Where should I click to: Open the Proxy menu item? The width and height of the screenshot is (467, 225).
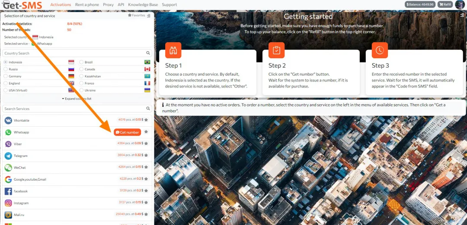(109, 5)
